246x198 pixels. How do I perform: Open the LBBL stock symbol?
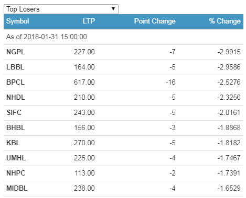15,67
